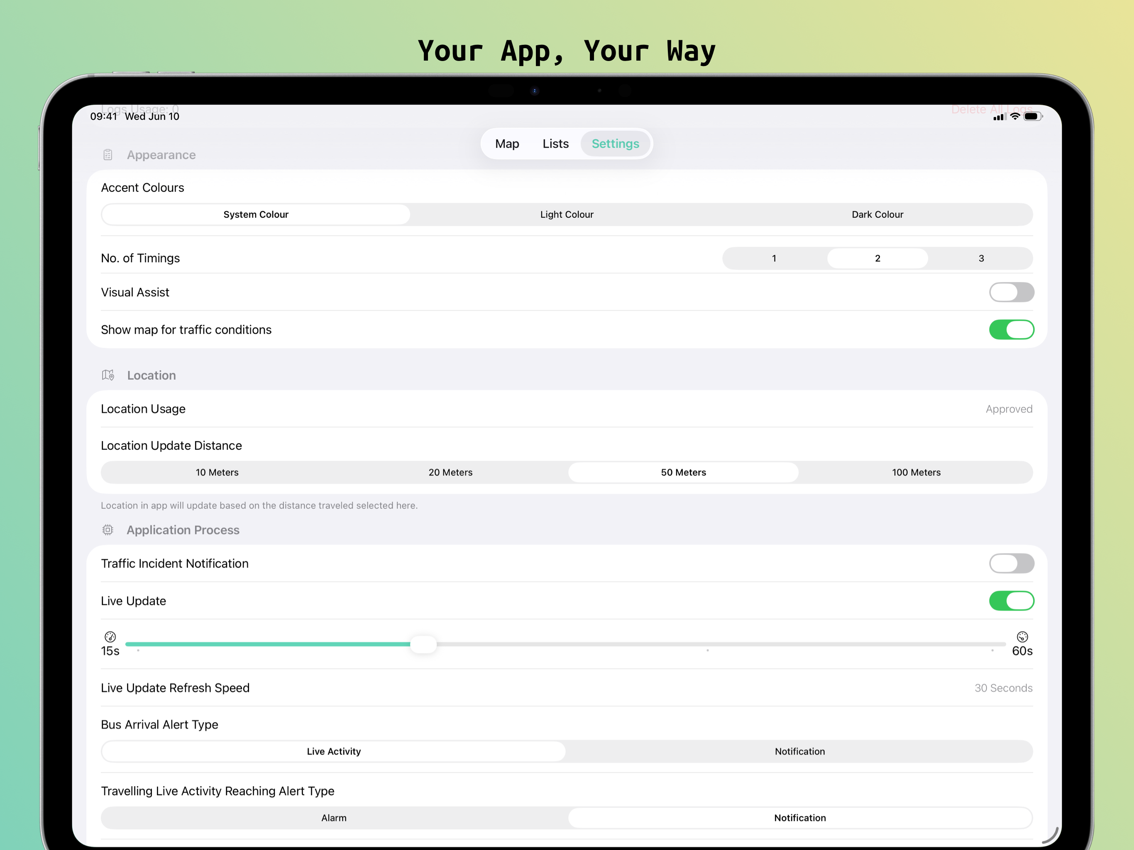
Task: Click the battery status icon
Action: click(x=1033, y=116)
